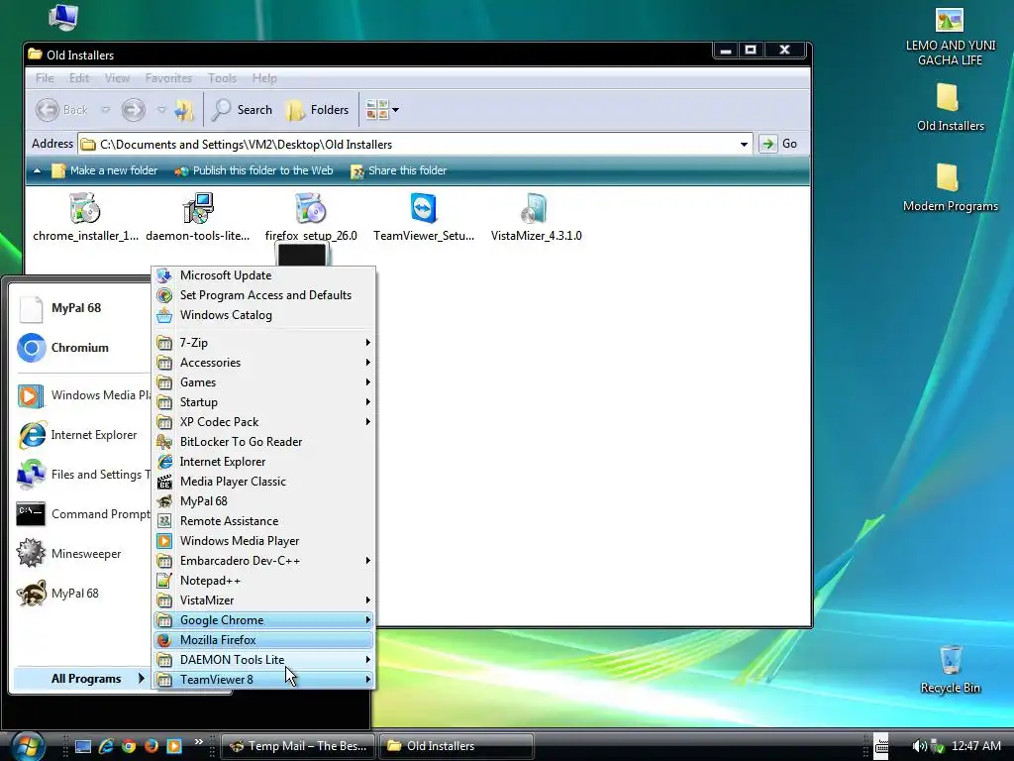The height and width of the screenshot is (761, 1014).
Task: Collapse the folder tasks bar arrow
Action: point(37,170)
